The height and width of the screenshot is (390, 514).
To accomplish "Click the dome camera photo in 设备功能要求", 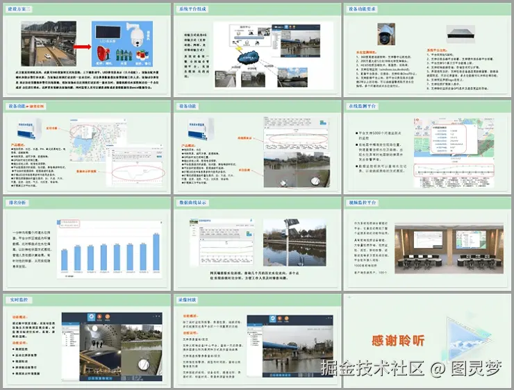I will tap(385, 34).
